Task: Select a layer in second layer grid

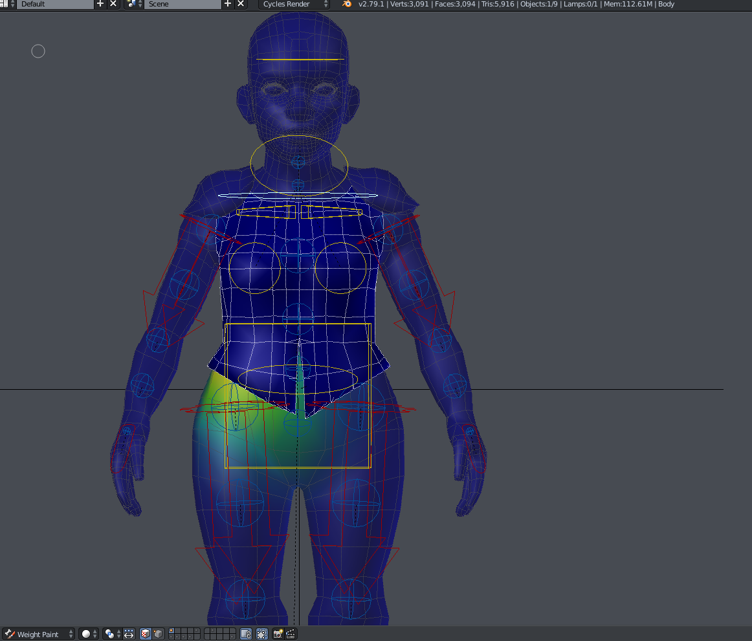Action: click(219, 634)
